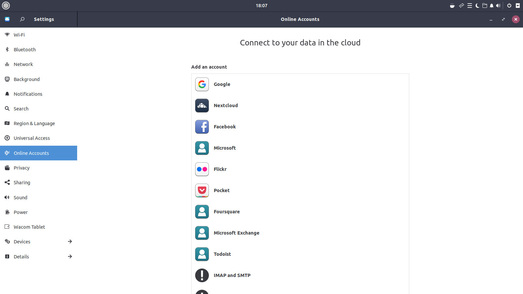Add a Todoist account
The width and height of the screenshot is (523, 294).
(x=300, y=254)
